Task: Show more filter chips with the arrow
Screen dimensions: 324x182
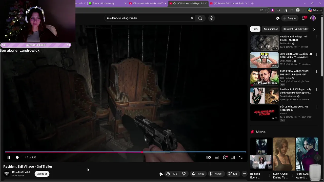Action: (x=314, y=29)
